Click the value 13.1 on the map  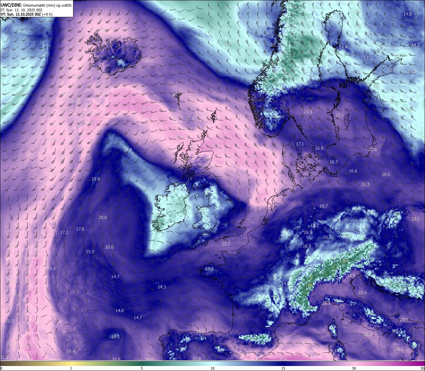click(368, 58)
